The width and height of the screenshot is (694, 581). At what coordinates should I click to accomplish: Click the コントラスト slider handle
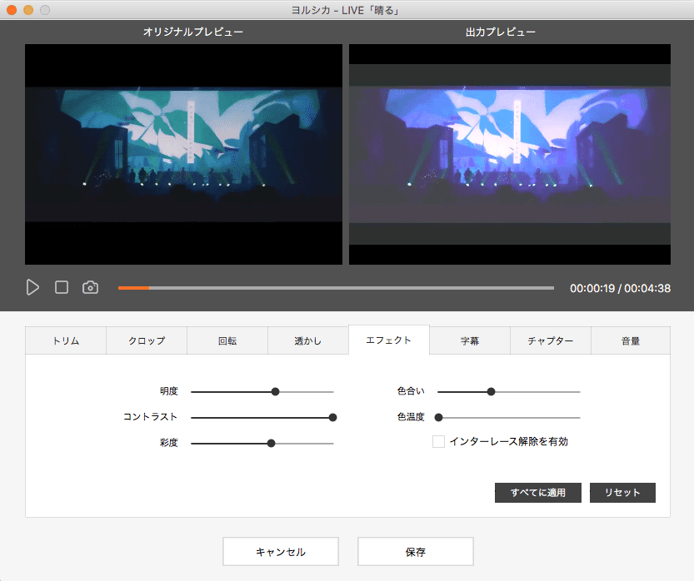tap(332, 417)
